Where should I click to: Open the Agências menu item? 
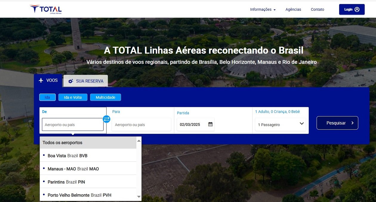[293, 10]
